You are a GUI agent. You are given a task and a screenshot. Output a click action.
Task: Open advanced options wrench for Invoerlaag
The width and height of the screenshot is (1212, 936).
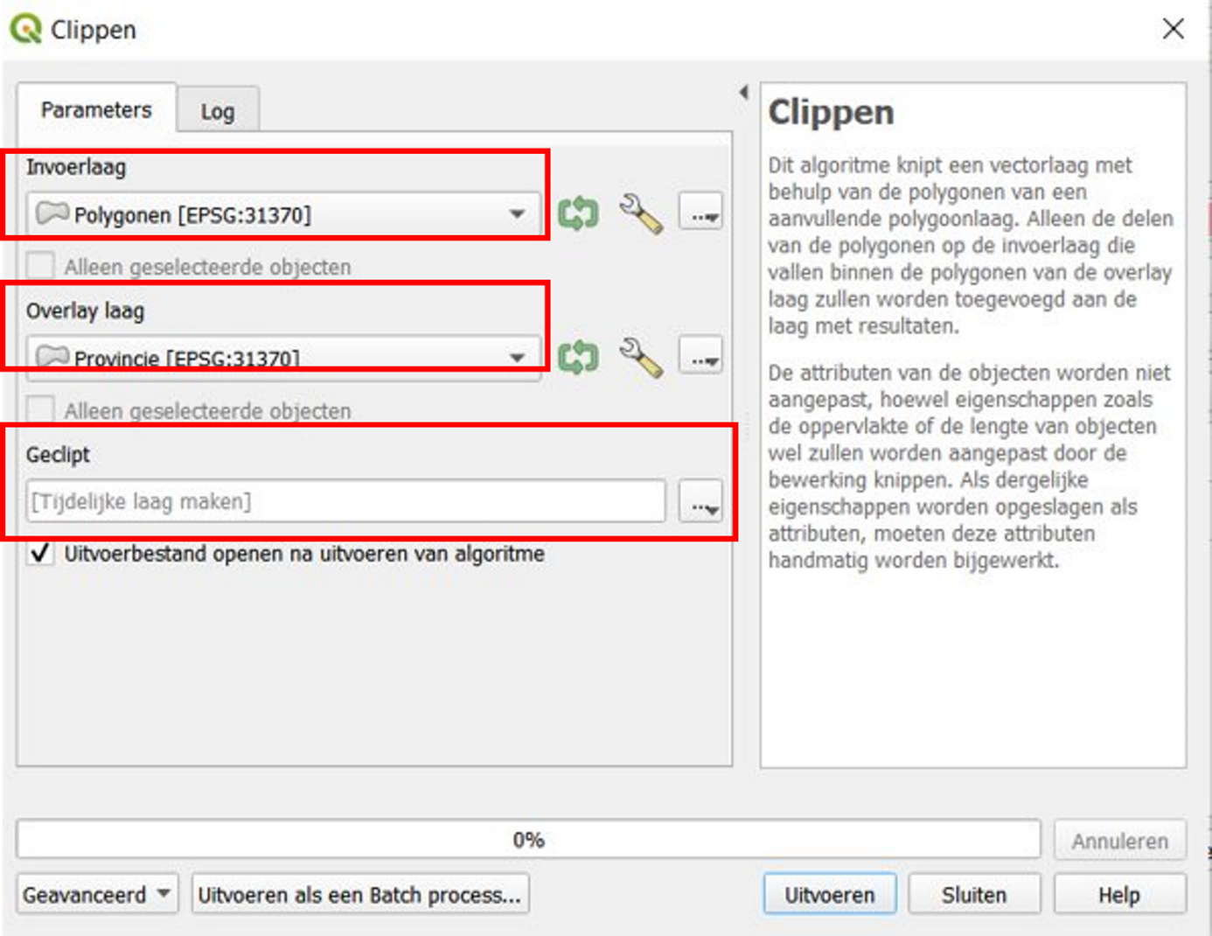641,213
